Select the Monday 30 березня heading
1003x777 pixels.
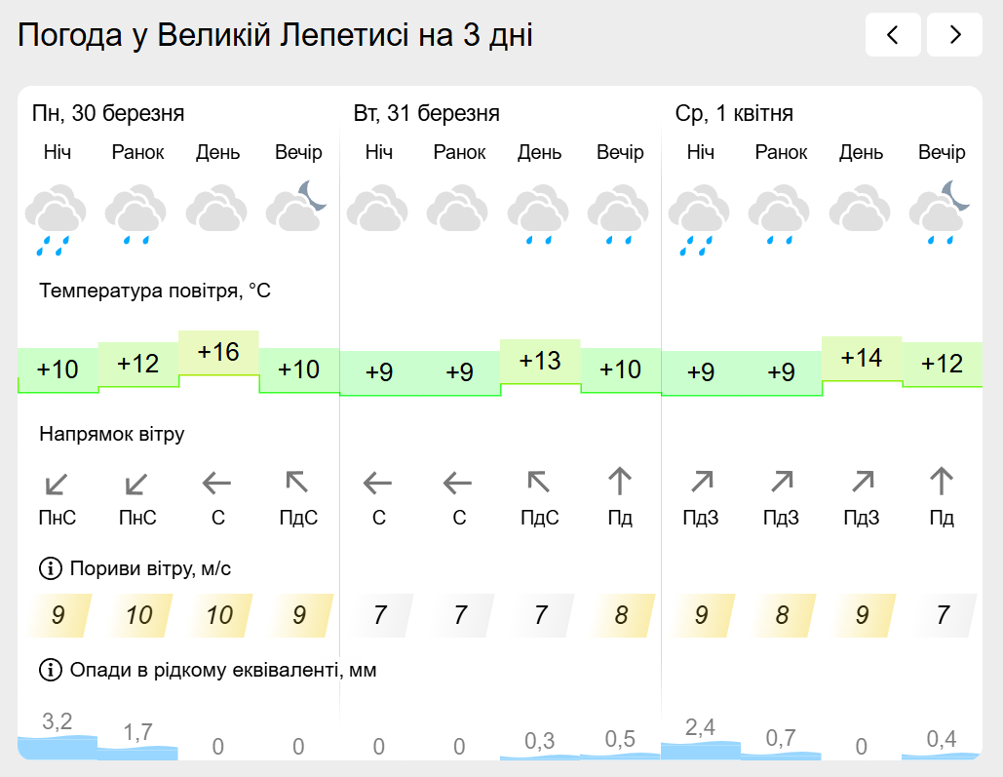tap(108, 114)
